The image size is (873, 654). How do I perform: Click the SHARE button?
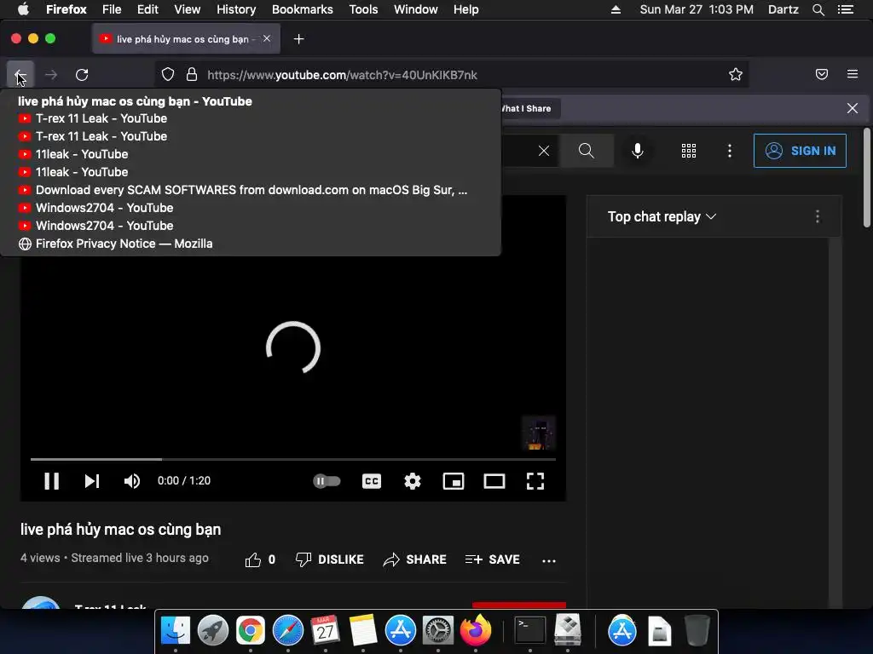tap(415, 559)
